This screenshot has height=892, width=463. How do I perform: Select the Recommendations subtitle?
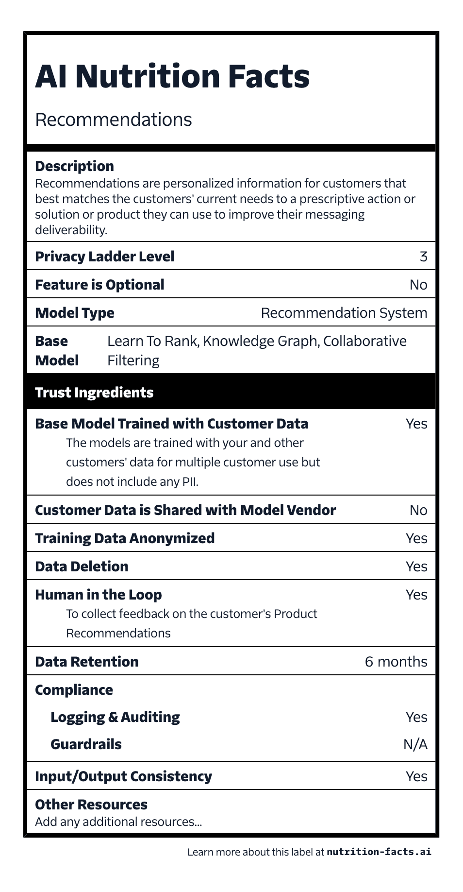pos(114,120)
